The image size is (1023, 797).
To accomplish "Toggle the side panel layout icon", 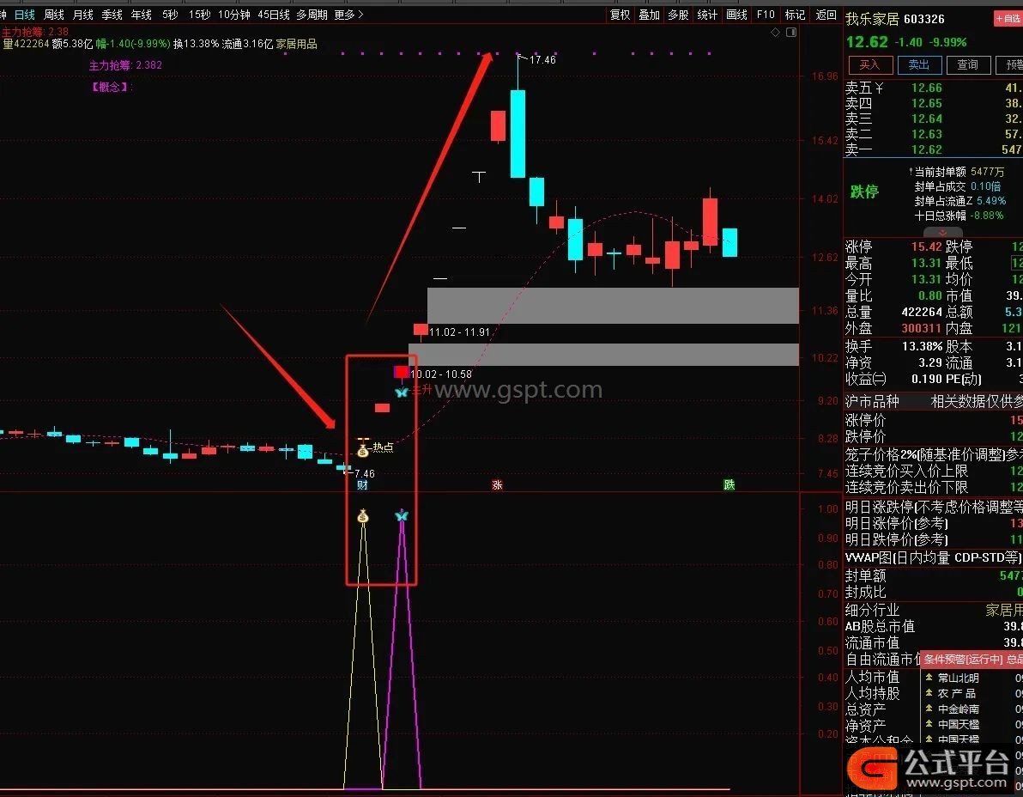I will click(x=791, y=32).
